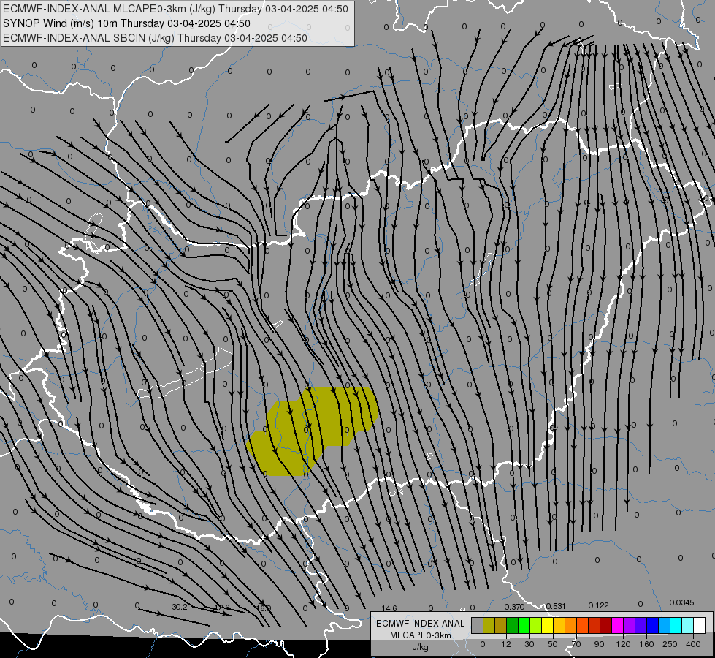Click the SYNOP Wind 10m title line

point(126,23)
